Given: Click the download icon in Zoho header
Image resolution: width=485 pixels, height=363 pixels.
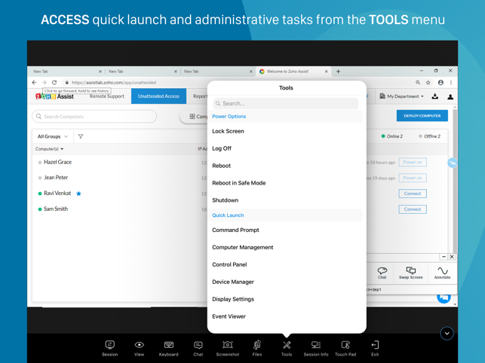Looking at the screenshot, I should click(435, 96).
